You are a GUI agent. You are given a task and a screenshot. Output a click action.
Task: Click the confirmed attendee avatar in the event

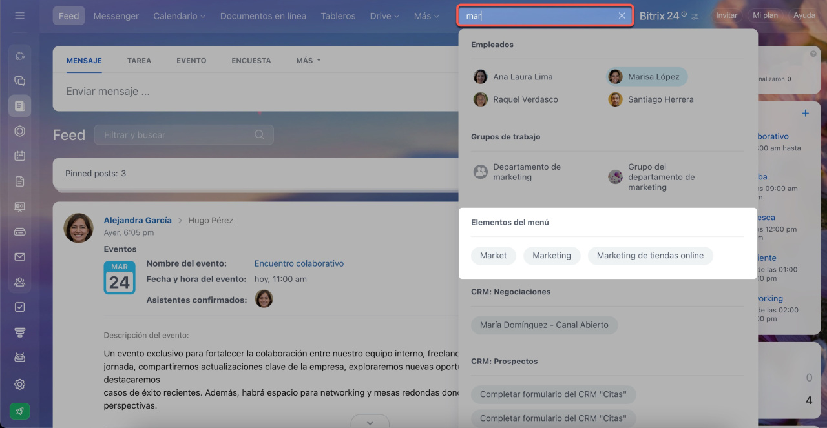[x=264, y=298]
